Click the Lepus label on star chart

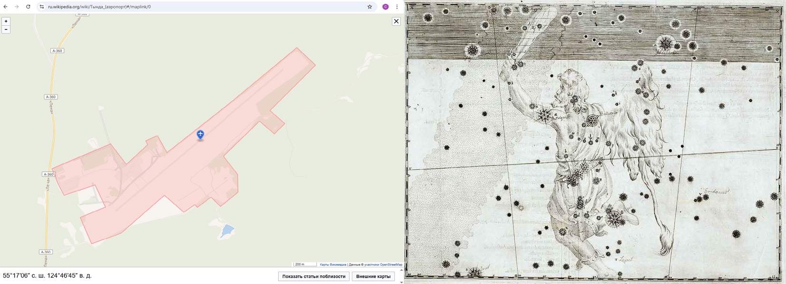tap(626, 260)
